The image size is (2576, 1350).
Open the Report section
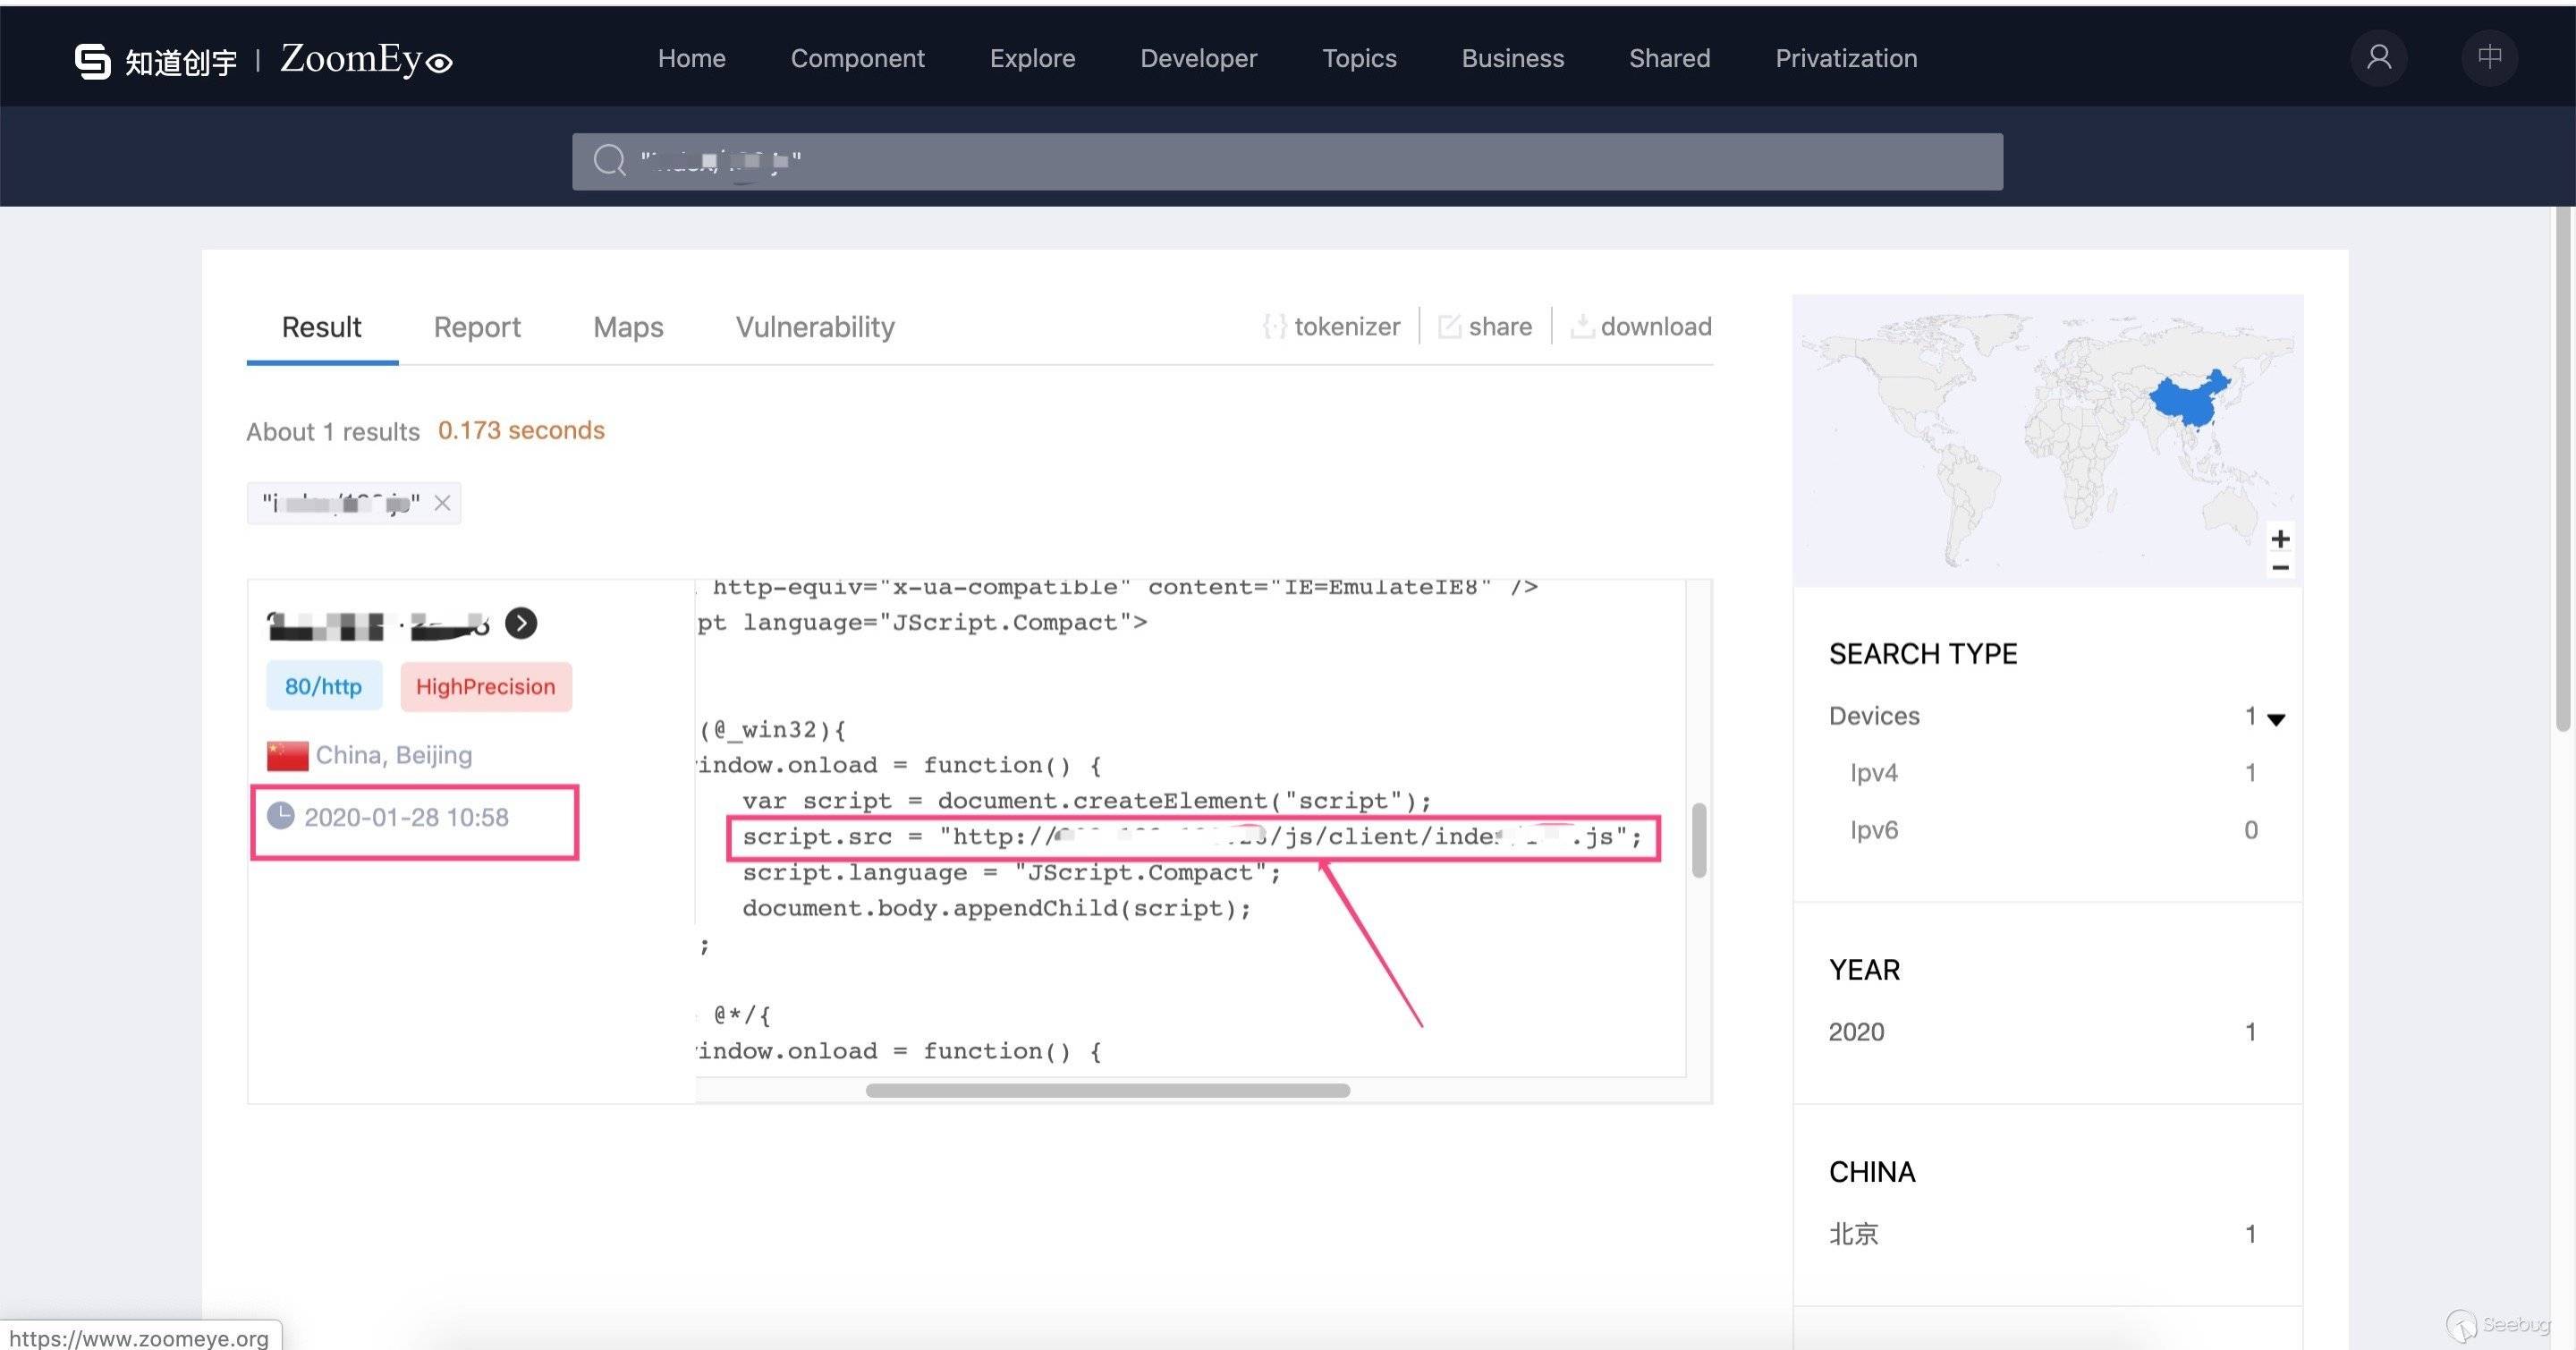pos(477,326)
